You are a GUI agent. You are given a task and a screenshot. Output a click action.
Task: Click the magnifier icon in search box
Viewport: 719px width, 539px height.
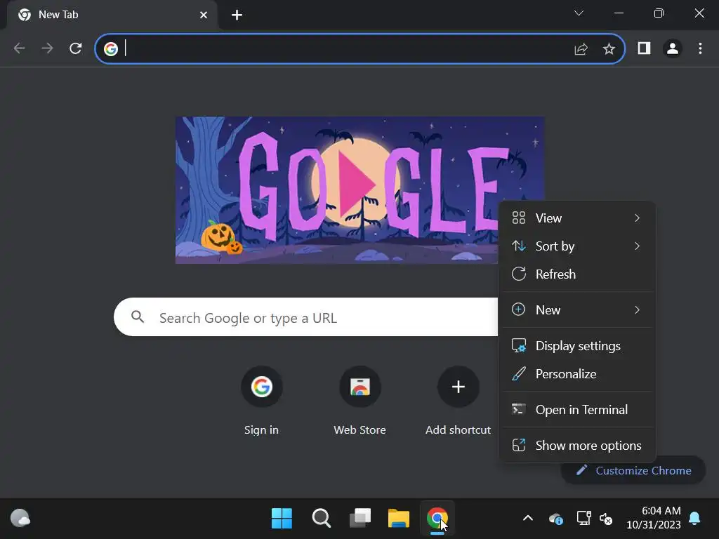(137, 317)
